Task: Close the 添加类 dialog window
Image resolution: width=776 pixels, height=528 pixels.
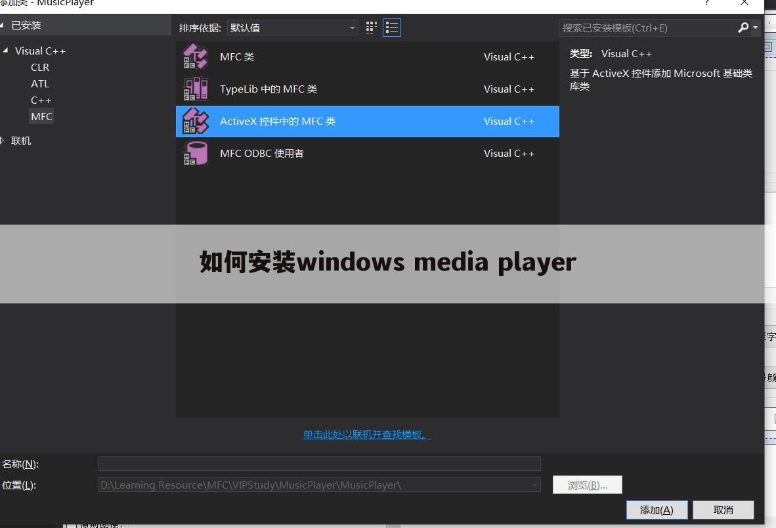Action: tap(744, 3)
